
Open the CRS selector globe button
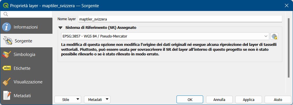(274, 36)
